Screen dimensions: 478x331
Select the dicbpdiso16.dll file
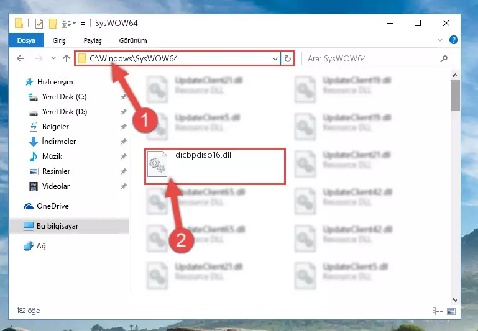coord(215,166)
